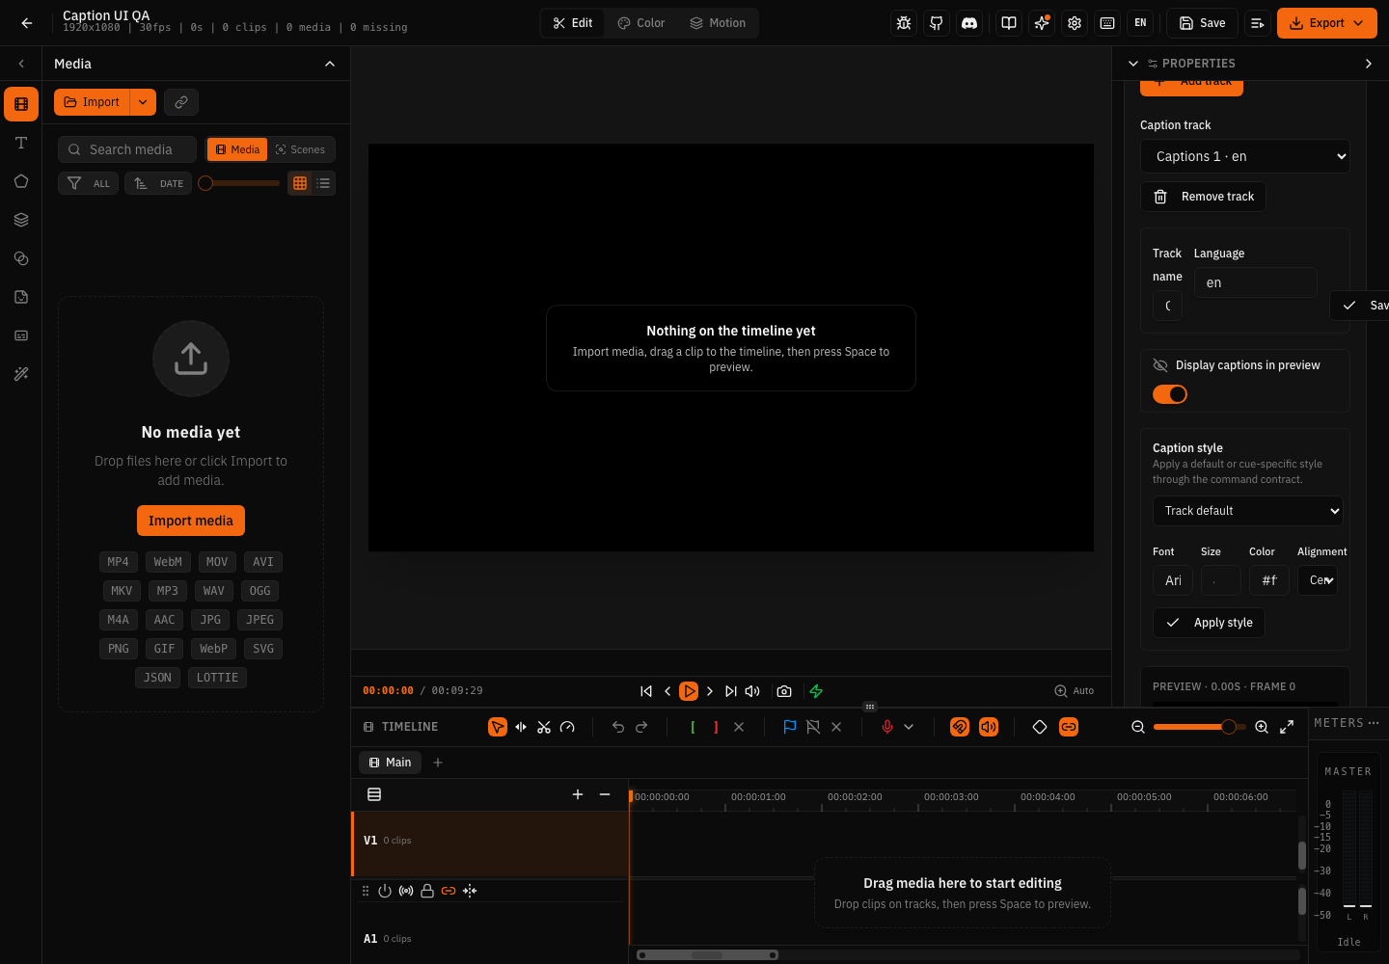
Task: Expand the record options chevron
Action: tap(909, 727)
